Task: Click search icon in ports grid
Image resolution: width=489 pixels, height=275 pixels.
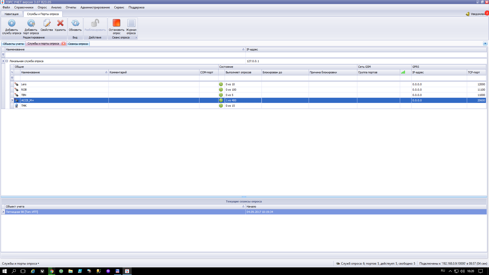Action: (12, 72)
